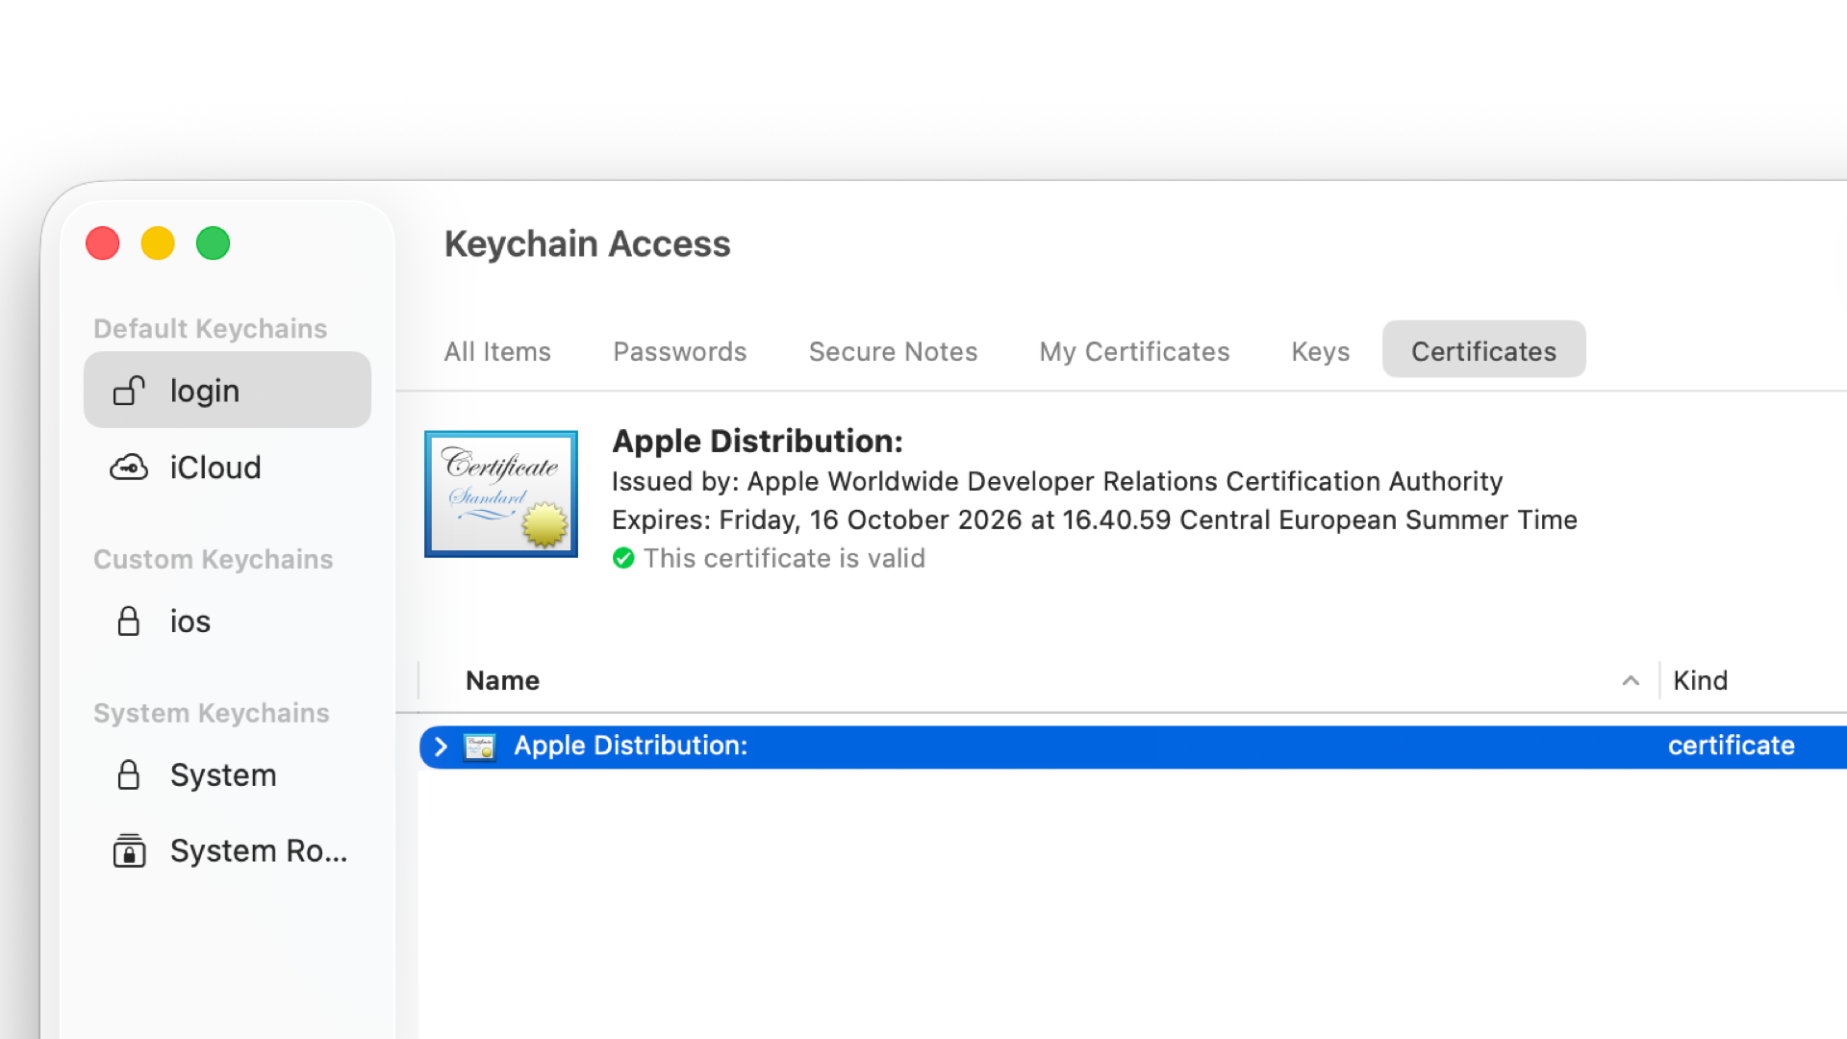Show the Secure Notes tab
Screen dimensions: 1847x1039
click(x=893, y=351)
